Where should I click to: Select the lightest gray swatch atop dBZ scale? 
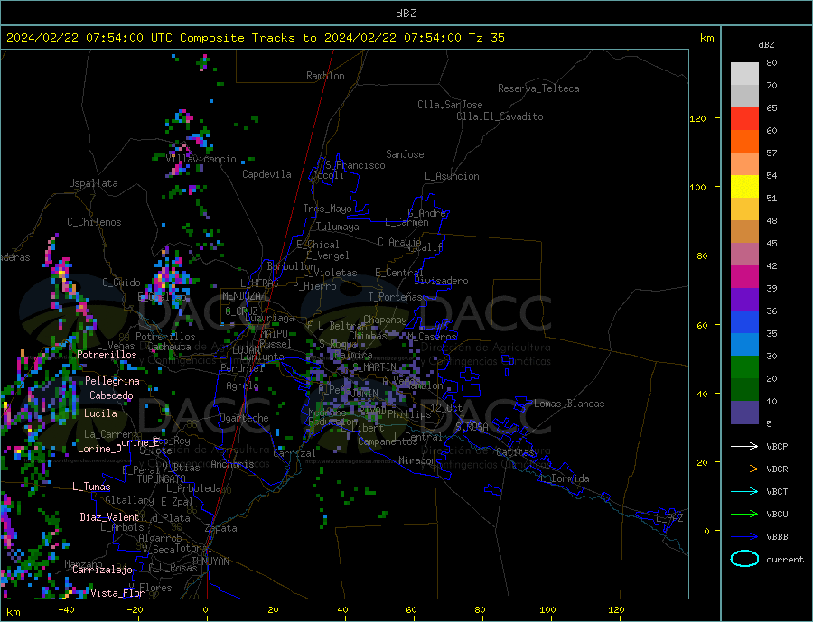click(744, 74)
